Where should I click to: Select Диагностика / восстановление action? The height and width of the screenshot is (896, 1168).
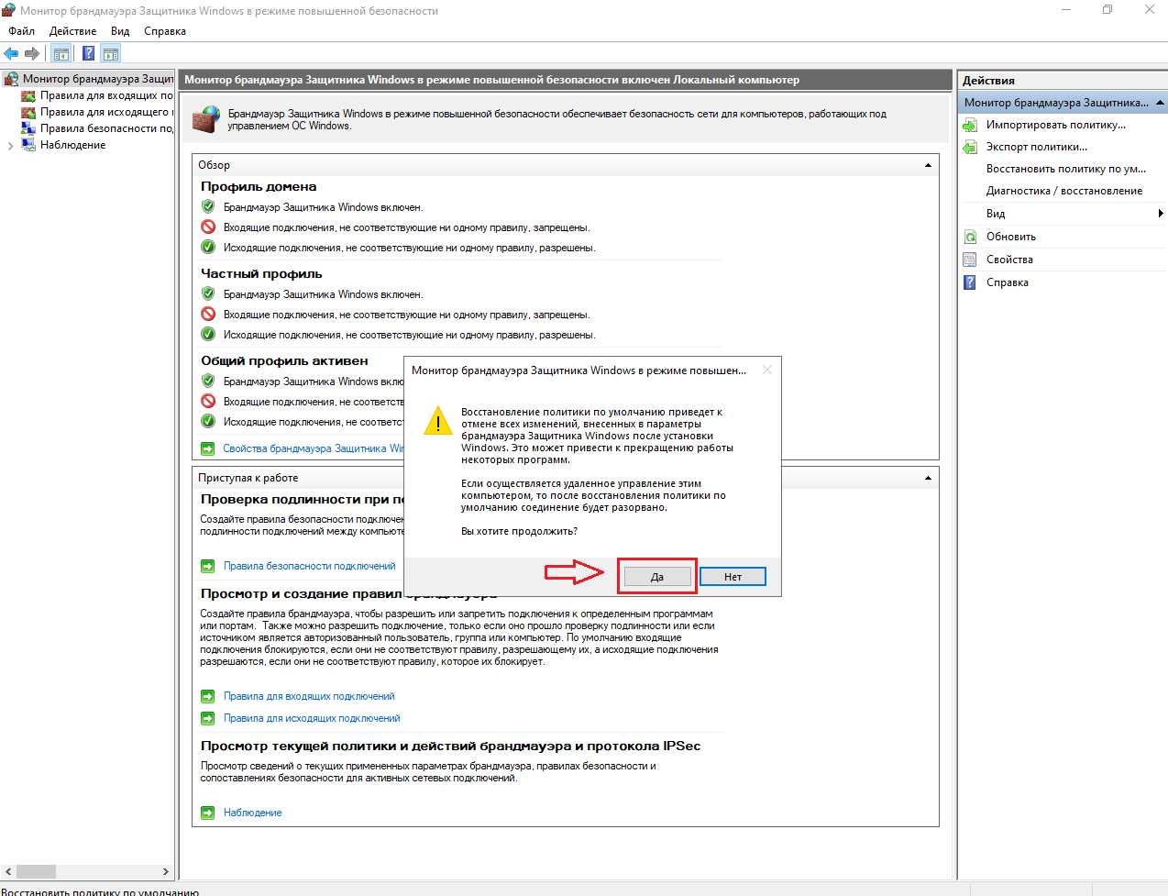coord(1064,191)
